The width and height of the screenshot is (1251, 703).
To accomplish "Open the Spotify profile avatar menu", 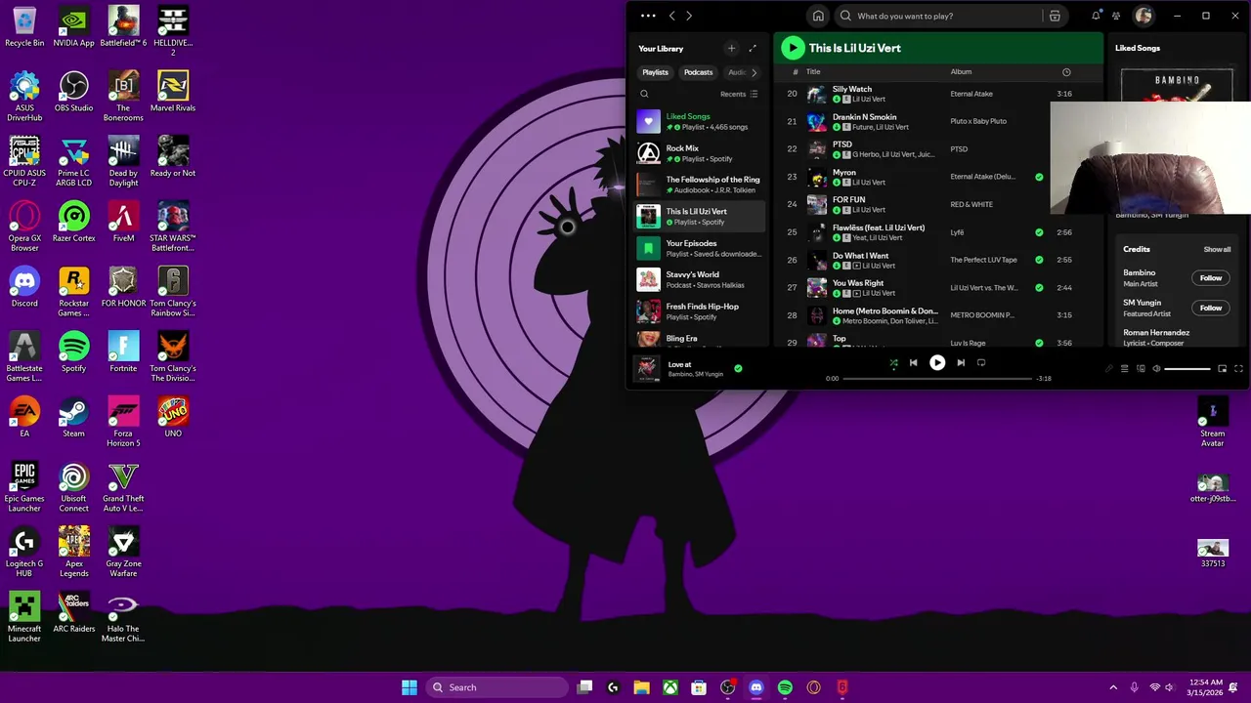I will point(1143,16).
